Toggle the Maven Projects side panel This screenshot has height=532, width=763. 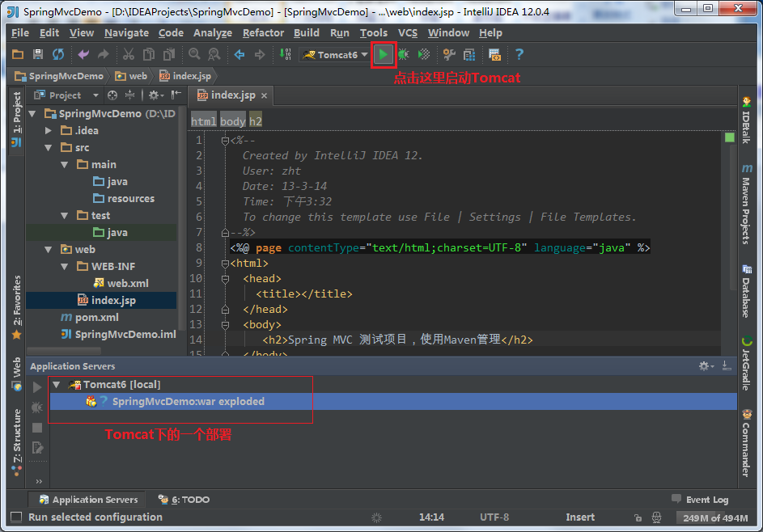pos(746,204)
